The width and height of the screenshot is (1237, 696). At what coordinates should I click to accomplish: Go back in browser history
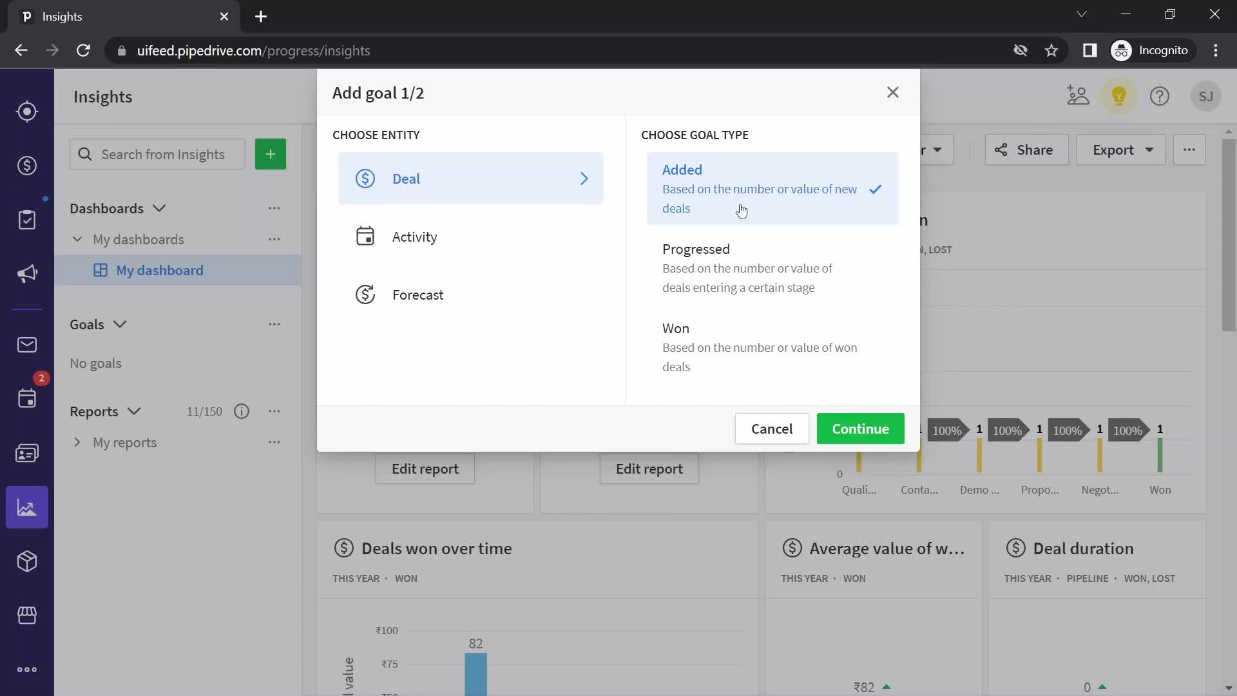[x=21, y=50]
